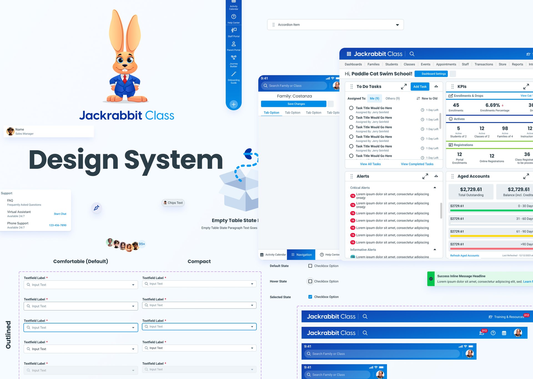Image resolution: width=533 pixels, height=379 pixels.
Task: Open Activity Calendar in the blue sidebar
Action: [233, 5]
